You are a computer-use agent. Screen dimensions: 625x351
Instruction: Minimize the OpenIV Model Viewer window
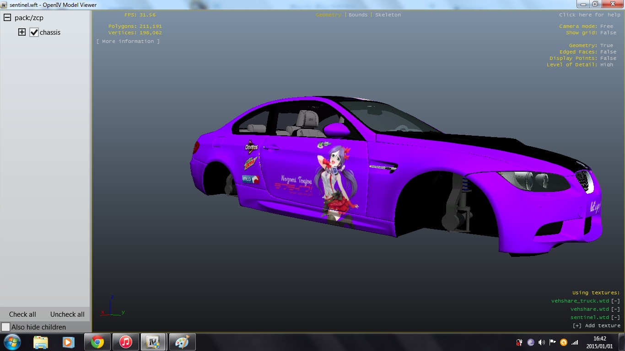(583, 4)
